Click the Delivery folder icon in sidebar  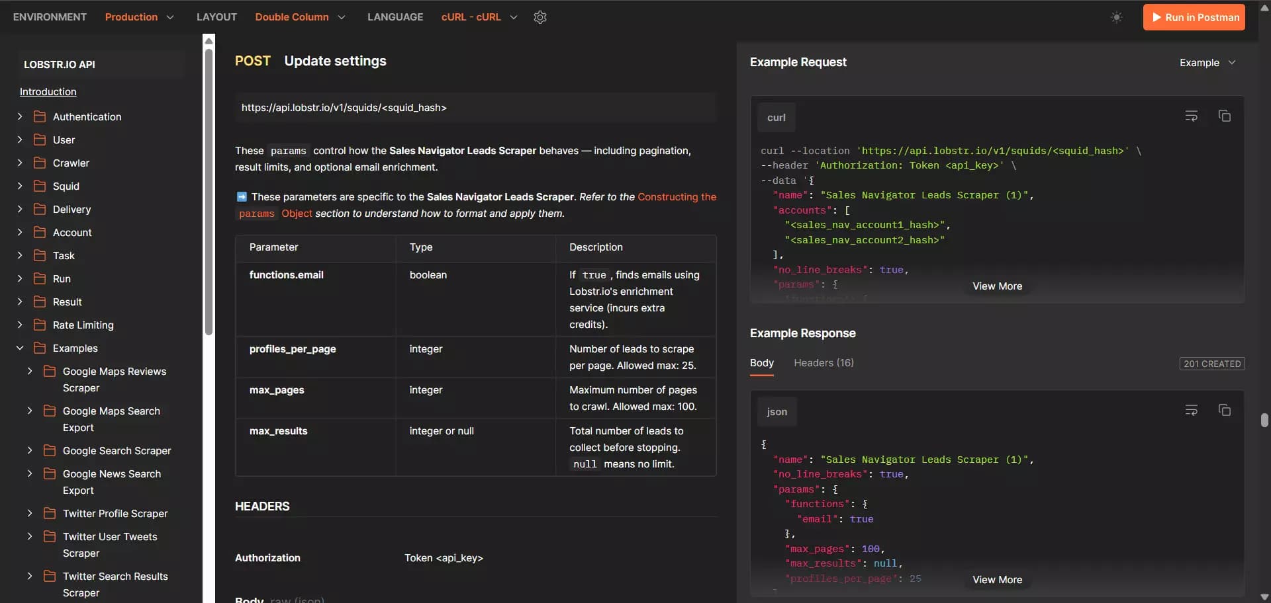(40, 209)
